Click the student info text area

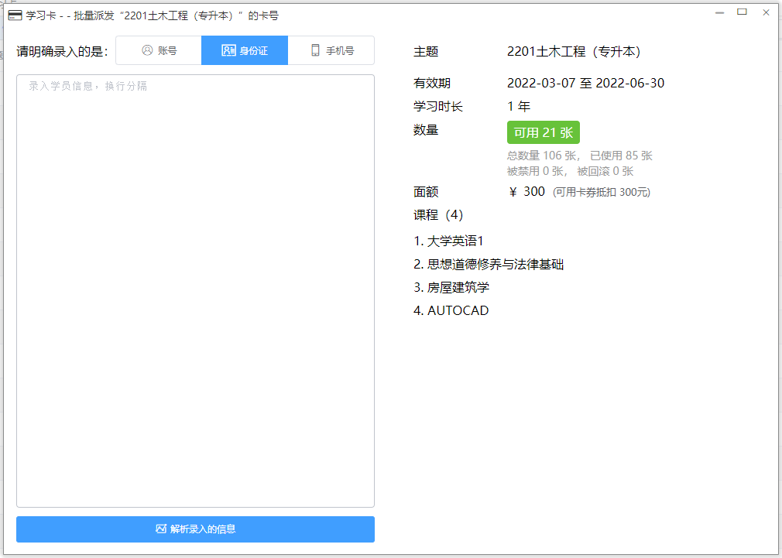195,291
